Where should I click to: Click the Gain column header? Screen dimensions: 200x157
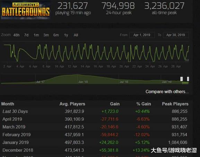[x=115, y=104]
